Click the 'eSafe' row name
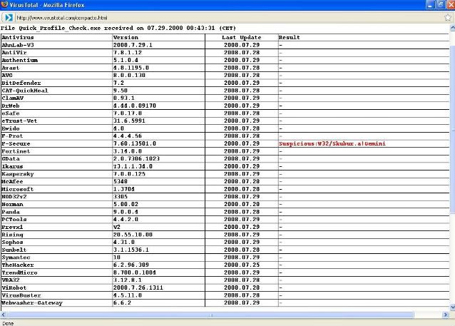 click(11, 113)
